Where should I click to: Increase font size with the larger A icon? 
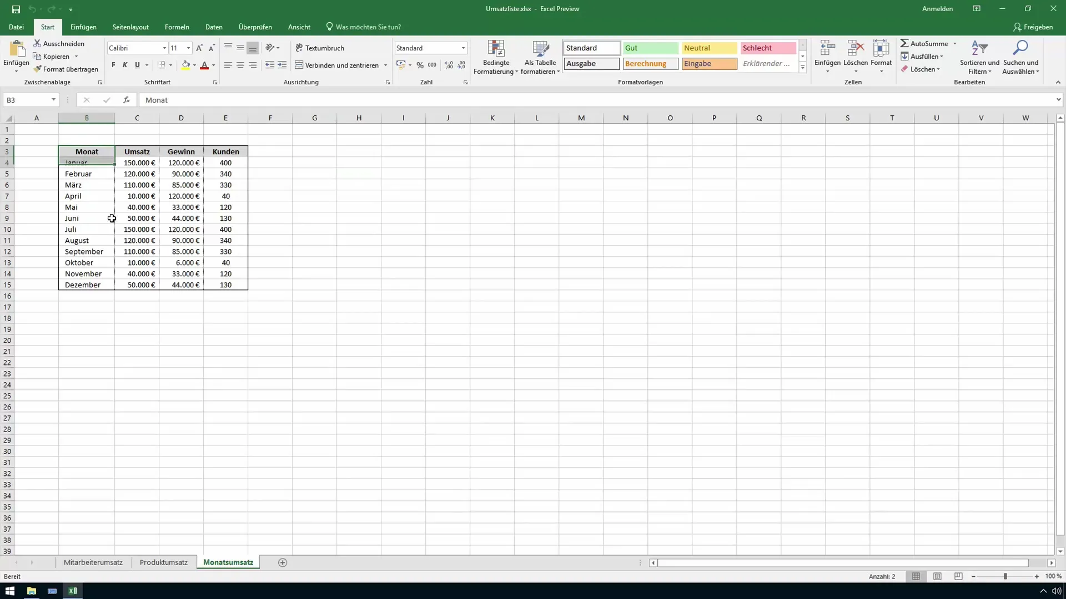point(199,48)
